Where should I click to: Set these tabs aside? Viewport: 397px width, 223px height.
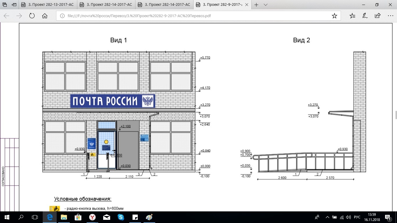coord(14,5)
